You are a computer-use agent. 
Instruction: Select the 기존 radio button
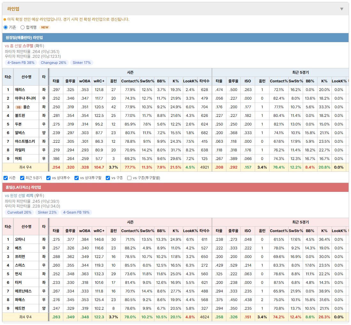[6, 27]
